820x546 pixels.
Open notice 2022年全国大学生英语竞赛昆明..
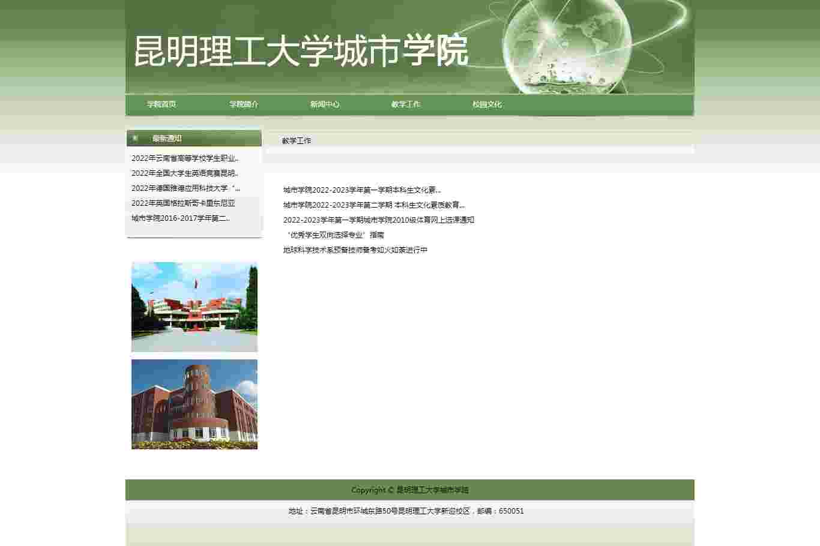[185, 173]
